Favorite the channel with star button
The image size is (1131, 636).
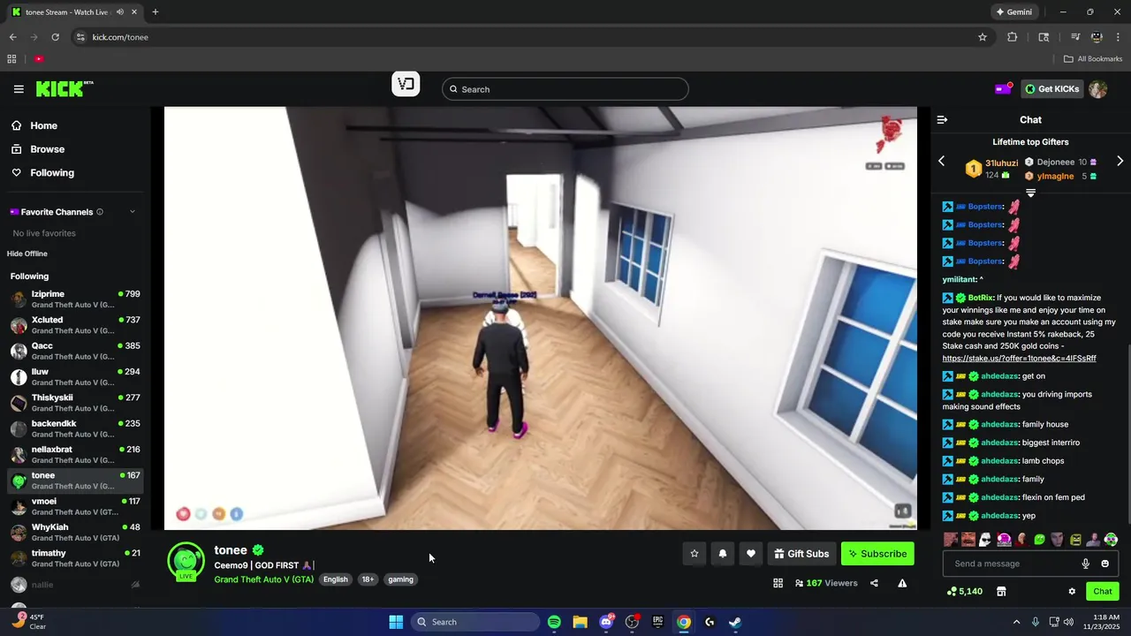[695, 554]
